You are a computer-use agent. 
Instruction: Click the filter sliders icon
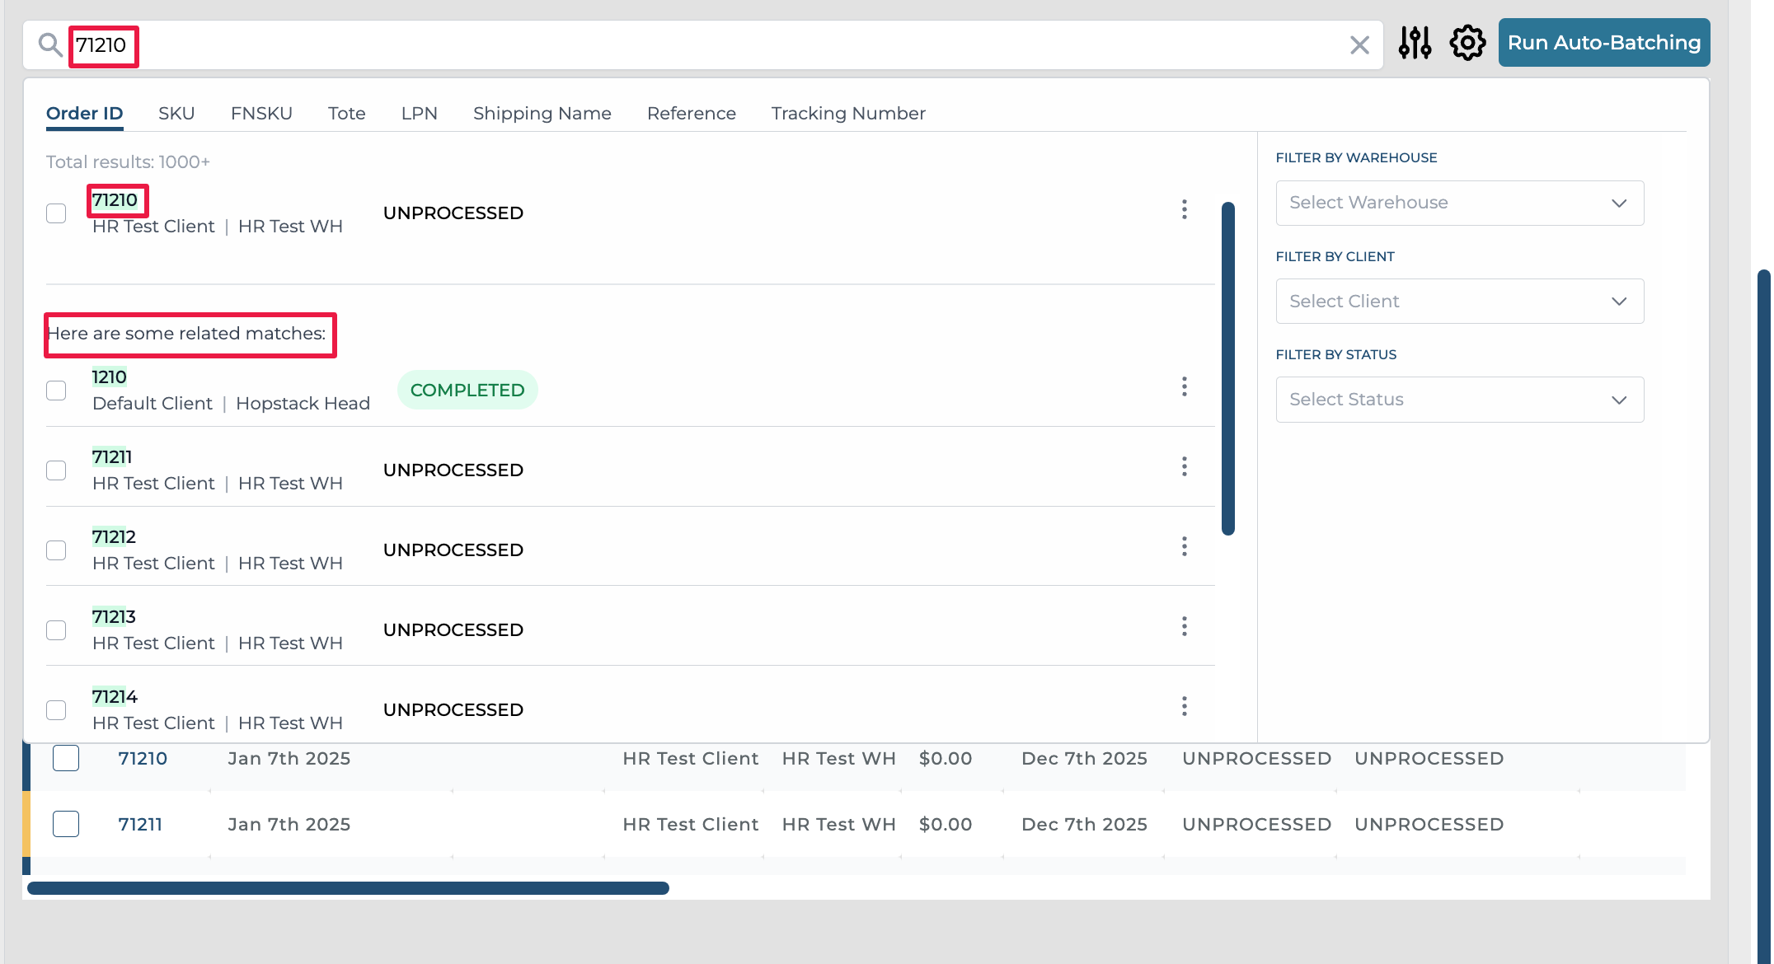point(1415,43)
